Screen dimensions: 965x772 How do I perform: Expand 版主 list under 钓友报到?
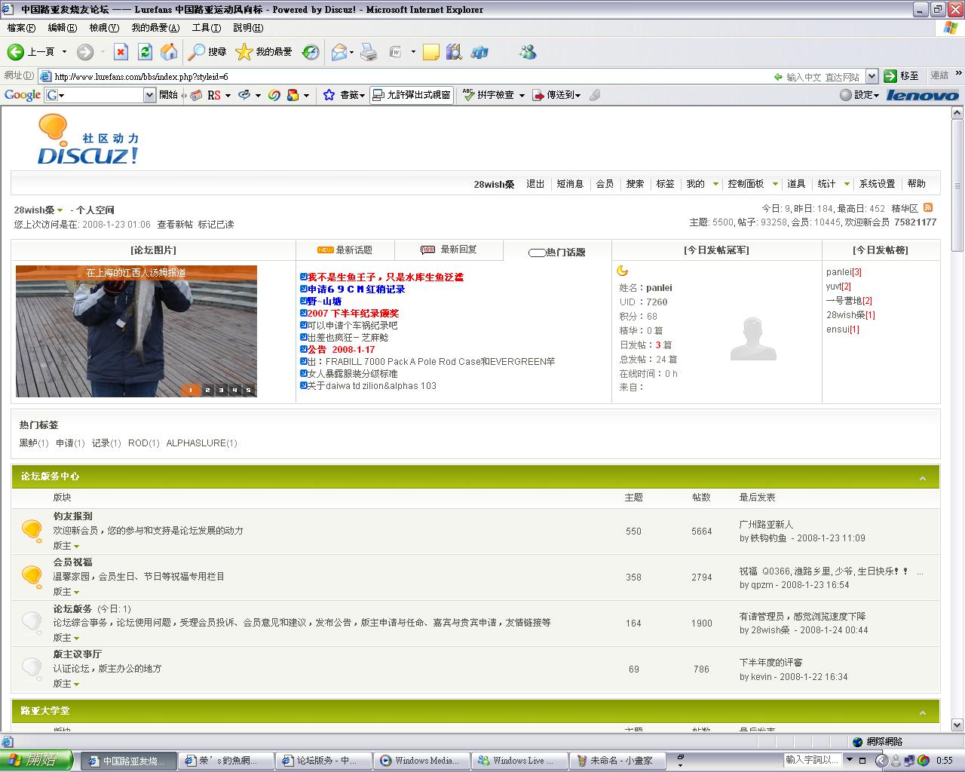[66, 546]
